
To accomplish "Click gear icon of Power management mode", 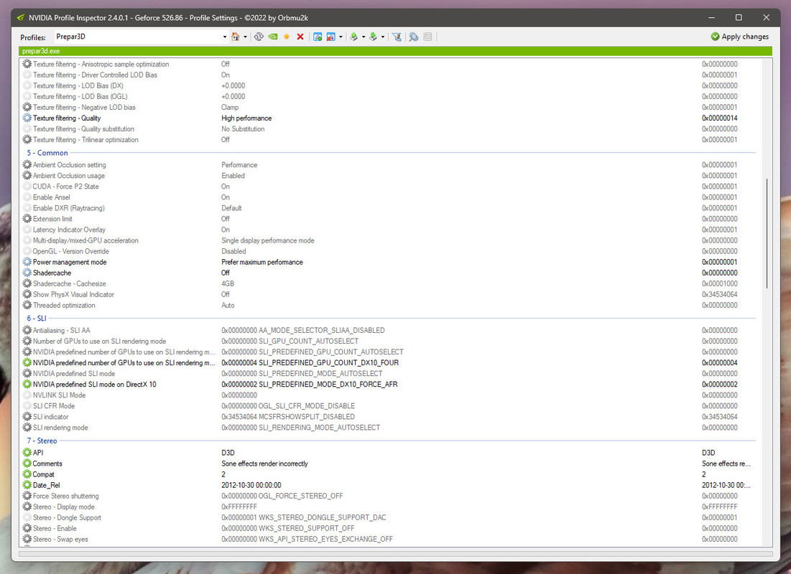I will coord(27,262).
